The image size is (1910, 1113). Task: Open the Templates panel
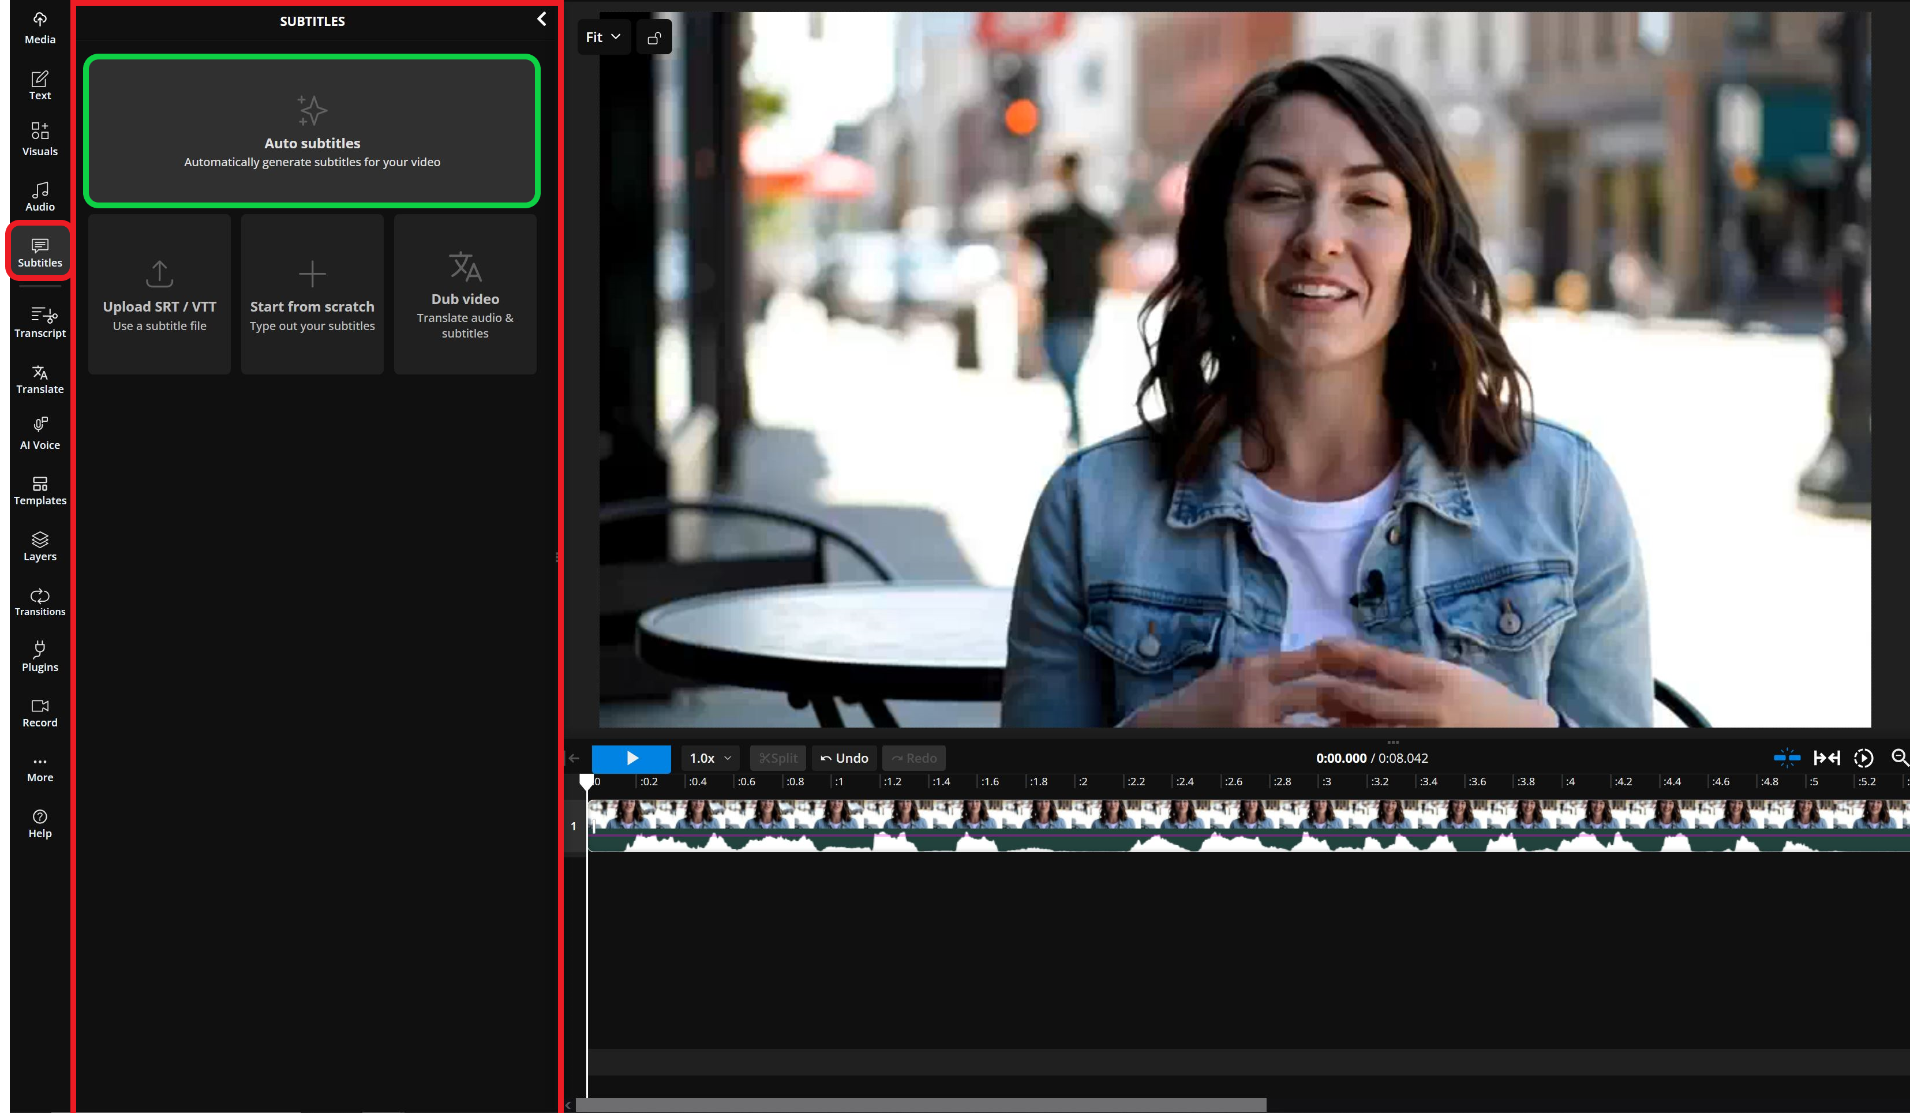pos(39,489)
